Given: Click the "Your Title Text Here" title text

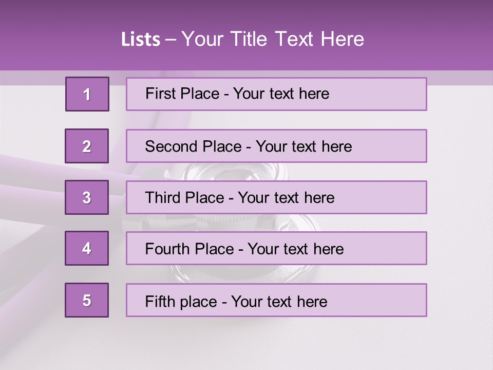Looking at the screenshot, I should pos(273,40).
